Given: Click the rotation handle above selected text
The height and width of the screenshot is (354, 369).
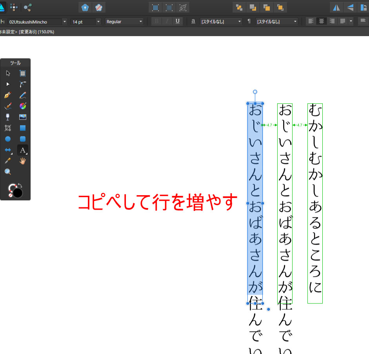Looking at the screenshot, I should (255, 92).
